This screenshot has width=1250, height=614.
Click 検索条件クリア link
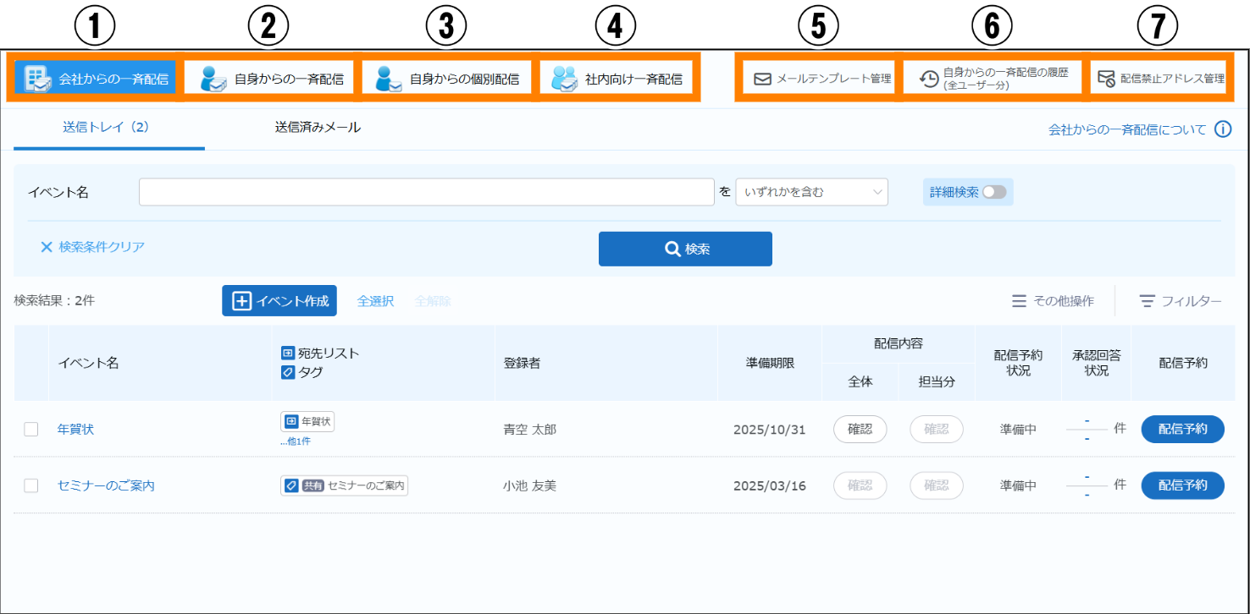(92, 247)
